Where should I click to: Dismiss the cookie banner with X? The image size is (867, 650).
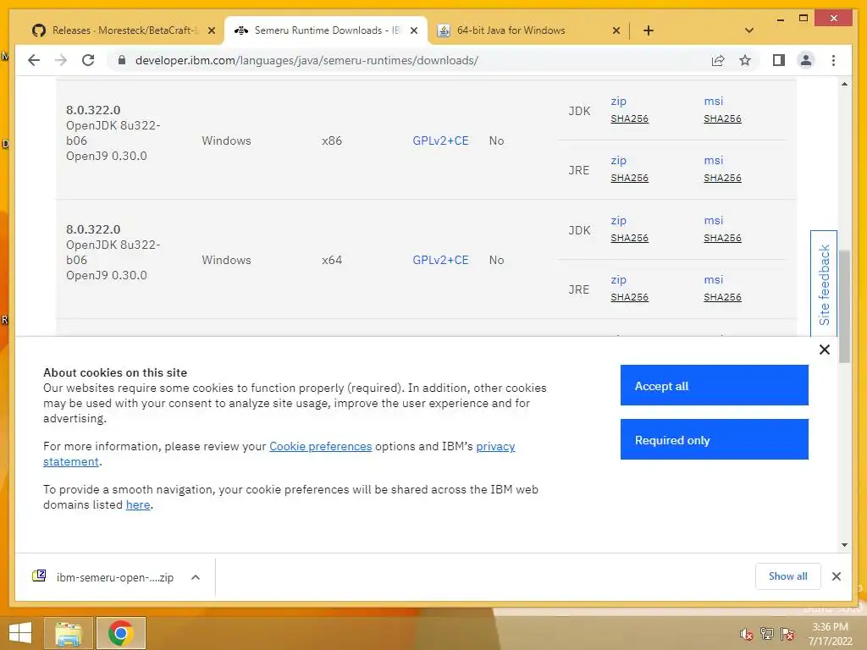point(824,350)
